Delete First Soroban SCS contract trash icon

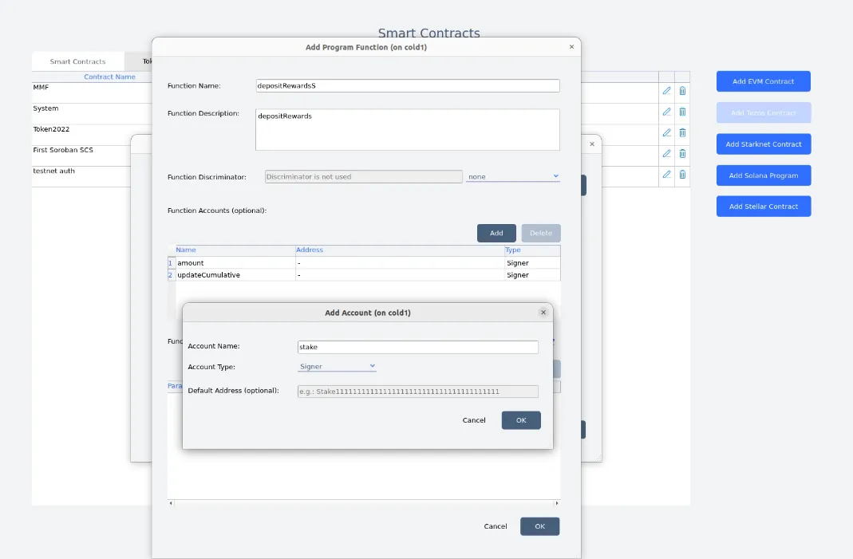[682, 153]
